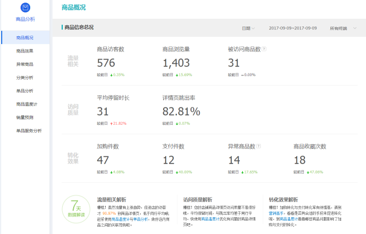
Task: Open date range 2017-09-09 picker
Action: point(293,28)
